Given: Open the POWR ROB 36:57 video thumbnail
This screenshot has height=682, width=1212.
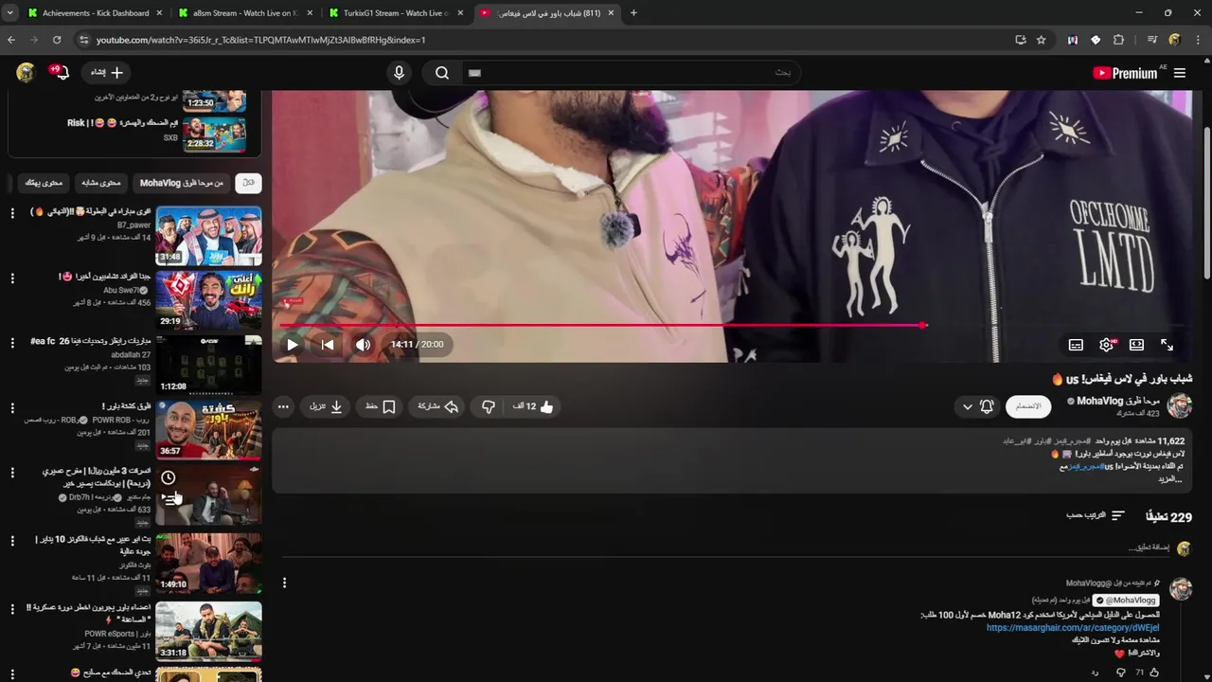Looking at the screenshot, I should pyautogui.click(x=208, y=430).
